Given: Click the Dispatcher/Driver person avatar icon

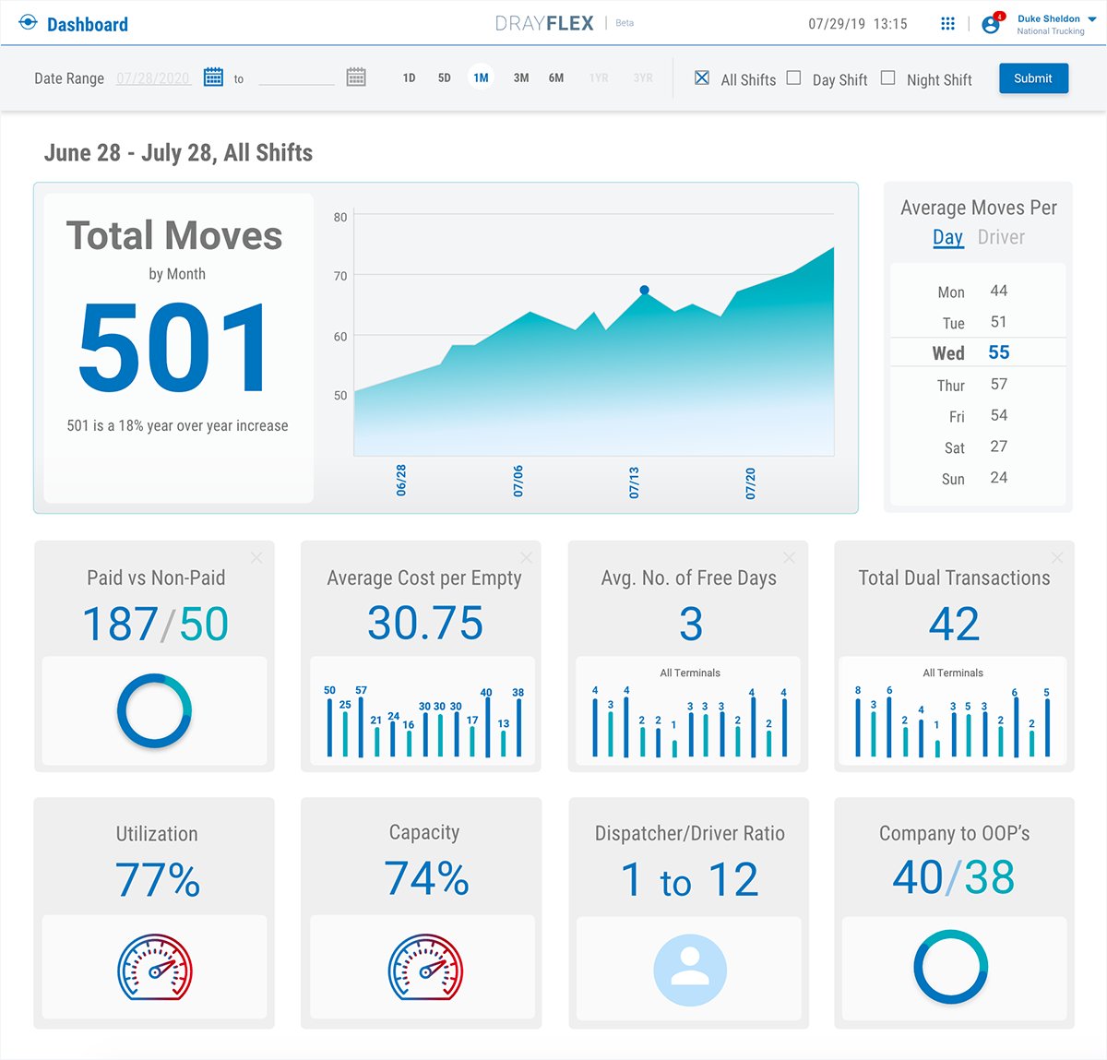Looking at the screenshot, I should [690, 971].
